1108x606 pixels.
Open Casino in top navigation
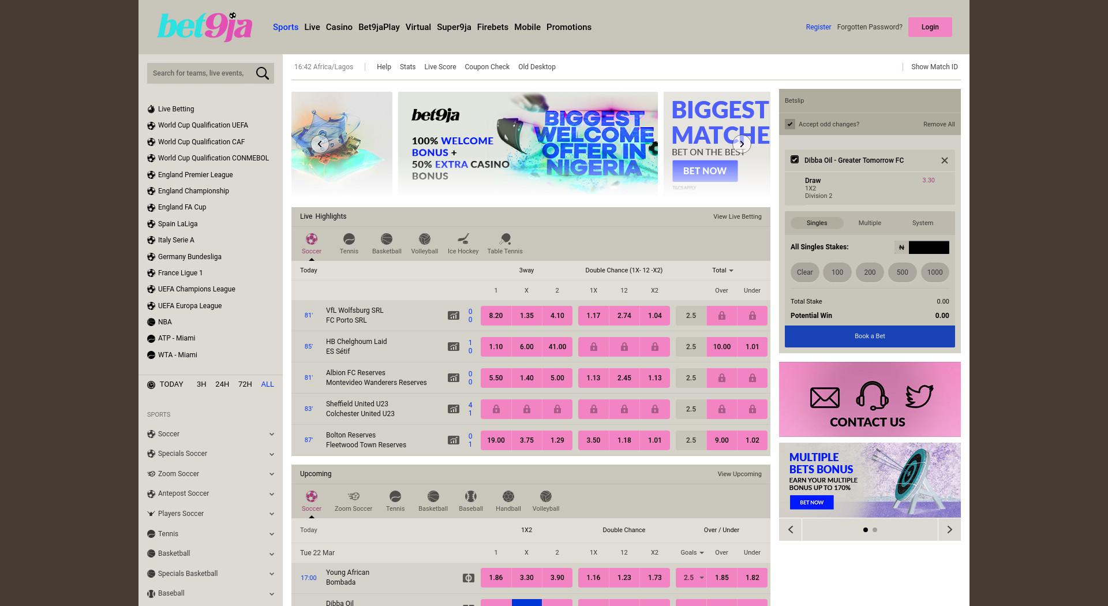click(x=339, y=27)
